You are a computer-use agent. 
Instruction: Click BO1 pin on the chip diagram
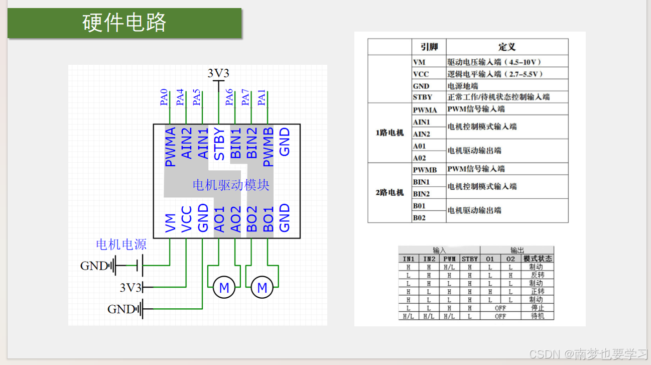click(x=268, y=219)
